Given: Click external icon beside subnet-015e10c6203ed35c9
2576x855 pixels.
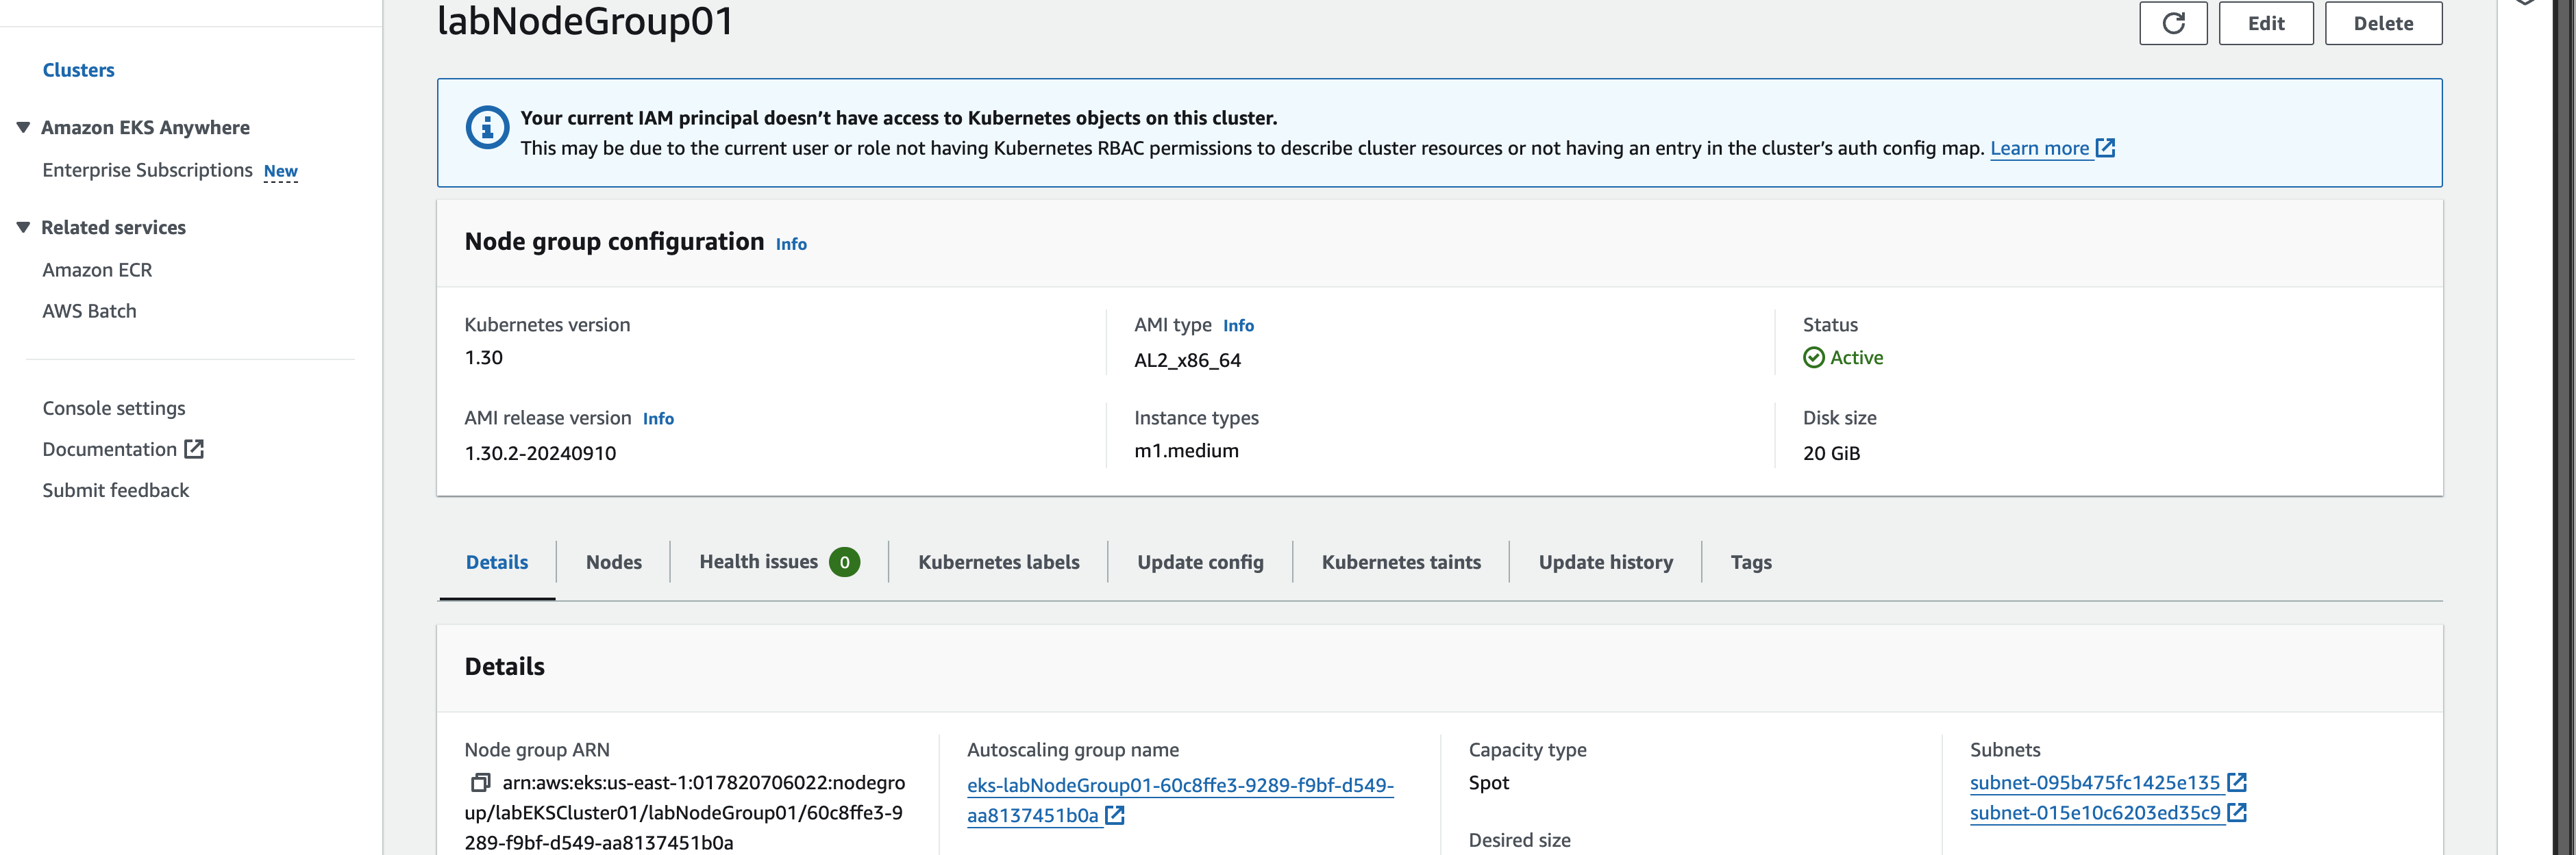Looking at the screenshot, I should pos(2237,812).
